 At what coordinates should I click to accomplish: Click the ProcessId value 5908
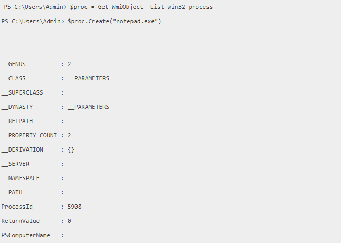pos(74,207)
